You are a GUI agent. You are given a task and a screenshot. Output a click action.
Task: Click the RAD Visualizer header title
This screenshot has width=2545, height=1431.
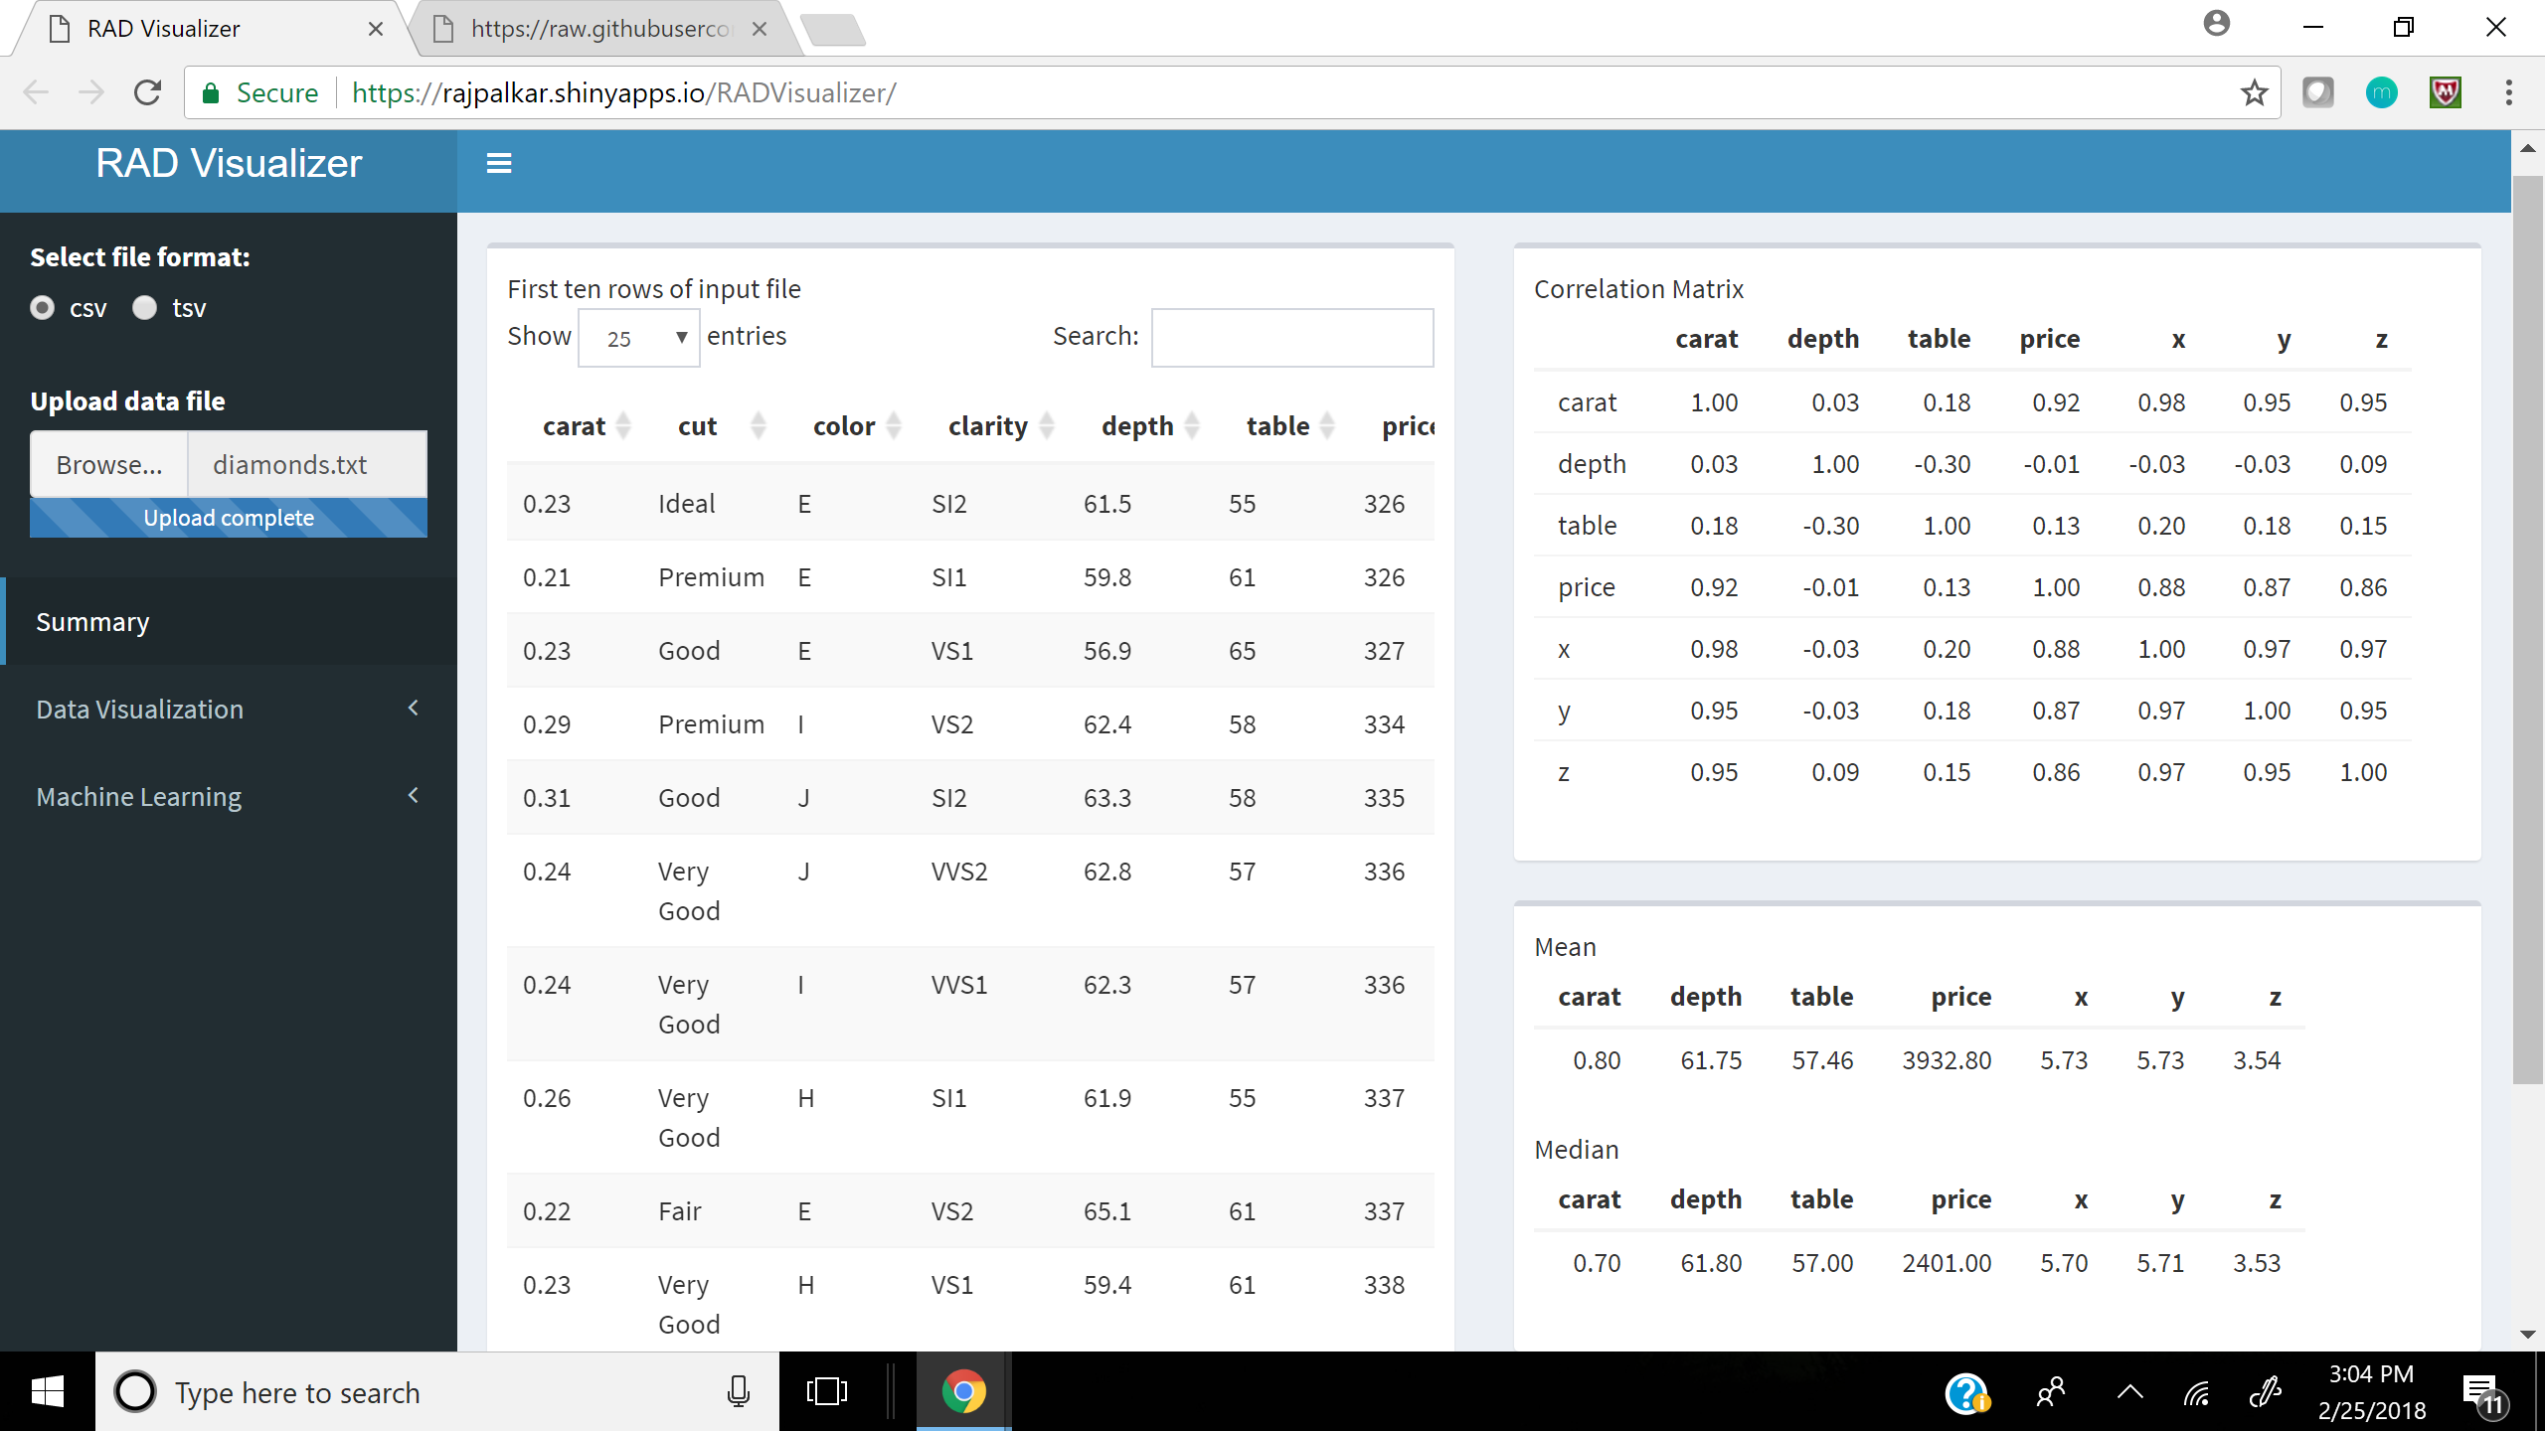pos(229,163)
